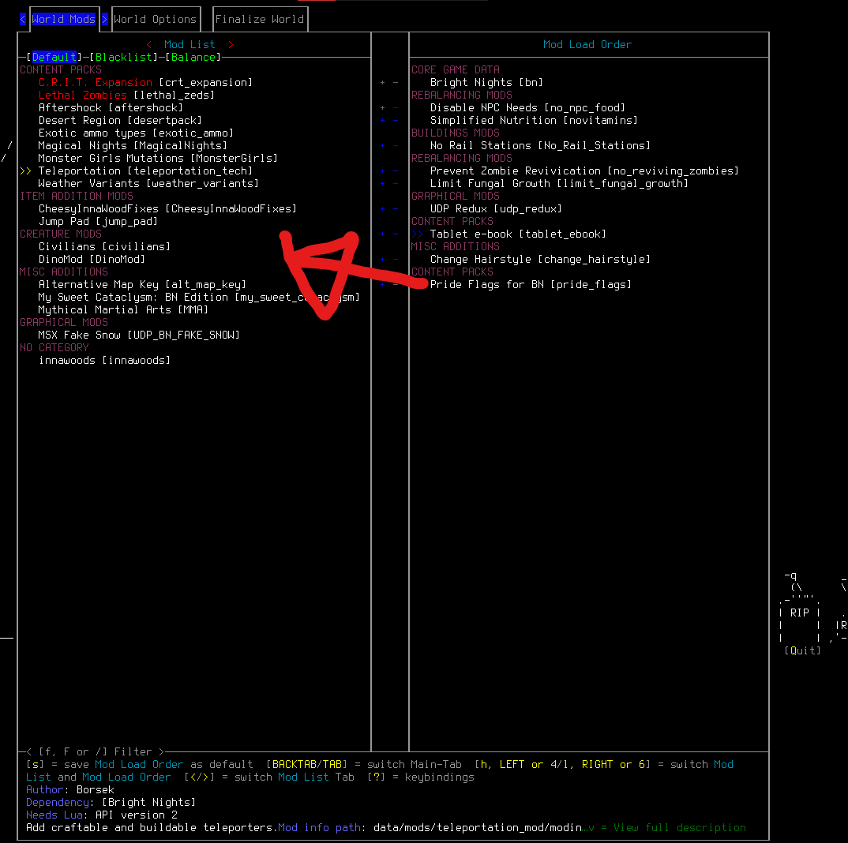Select Alternative Map Key mod

tap(142, 284)
